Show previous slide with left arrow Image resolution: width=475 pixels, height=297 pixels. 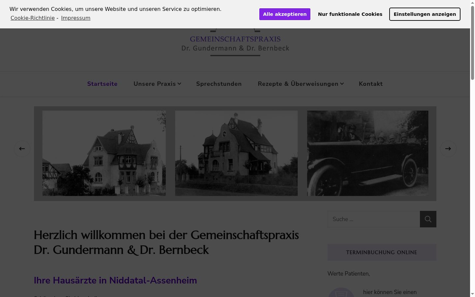point(22,149)
